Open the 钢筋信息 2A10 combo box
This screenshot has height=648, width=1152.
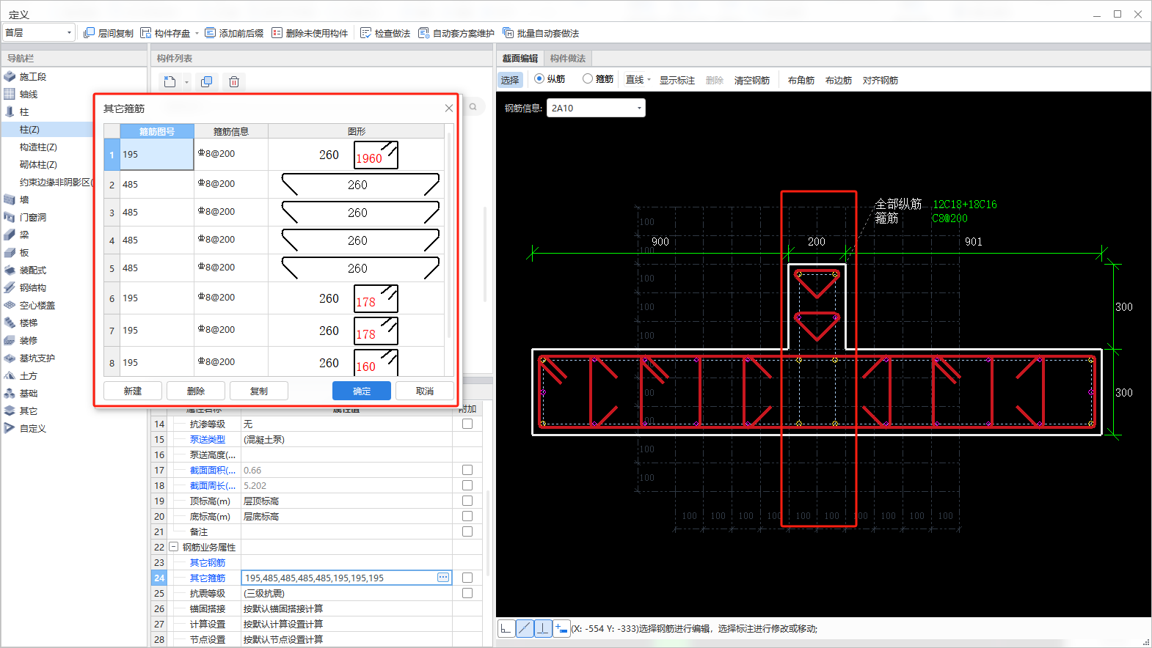tap(596, 108)
